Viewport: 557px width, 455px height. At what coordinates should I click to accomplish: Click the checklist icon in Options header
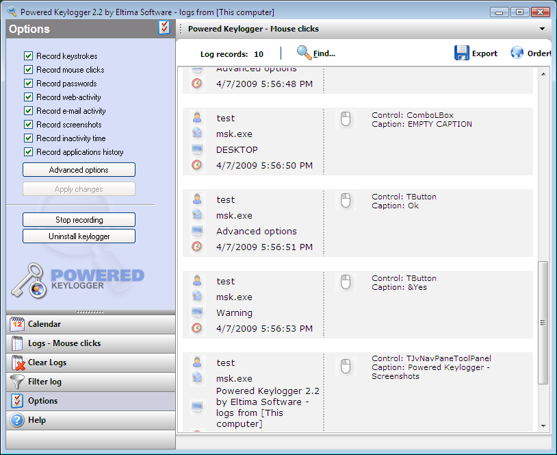click(x=164, y=27)
